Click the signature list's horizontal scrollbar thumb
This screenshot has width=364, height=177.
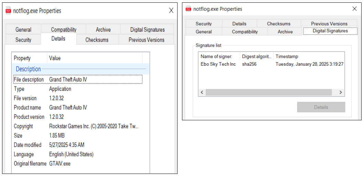(269, 92)
